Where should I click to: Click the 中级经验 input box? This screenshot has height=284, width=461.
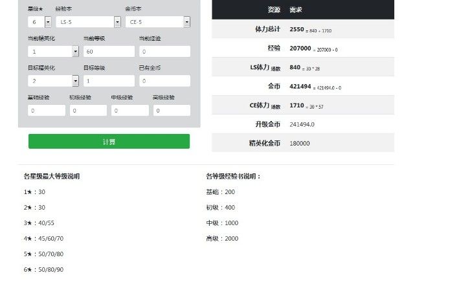point(129,111)
